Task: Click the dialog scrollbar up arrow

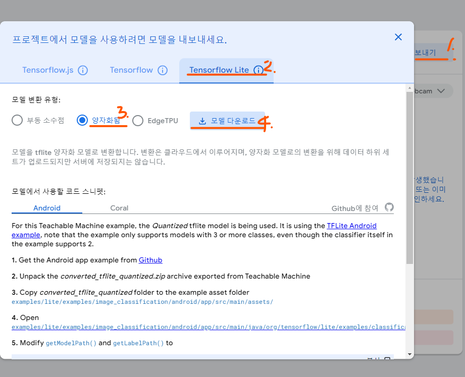Action: point(409,88)
